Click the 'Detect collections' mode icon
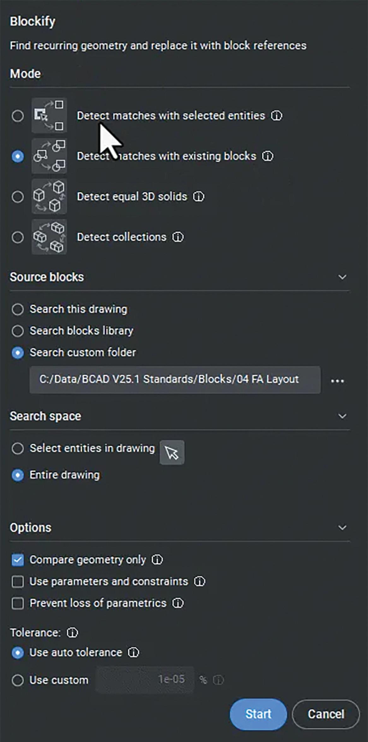The width and height of the screenshot is (368, 742). coord(49,237)
